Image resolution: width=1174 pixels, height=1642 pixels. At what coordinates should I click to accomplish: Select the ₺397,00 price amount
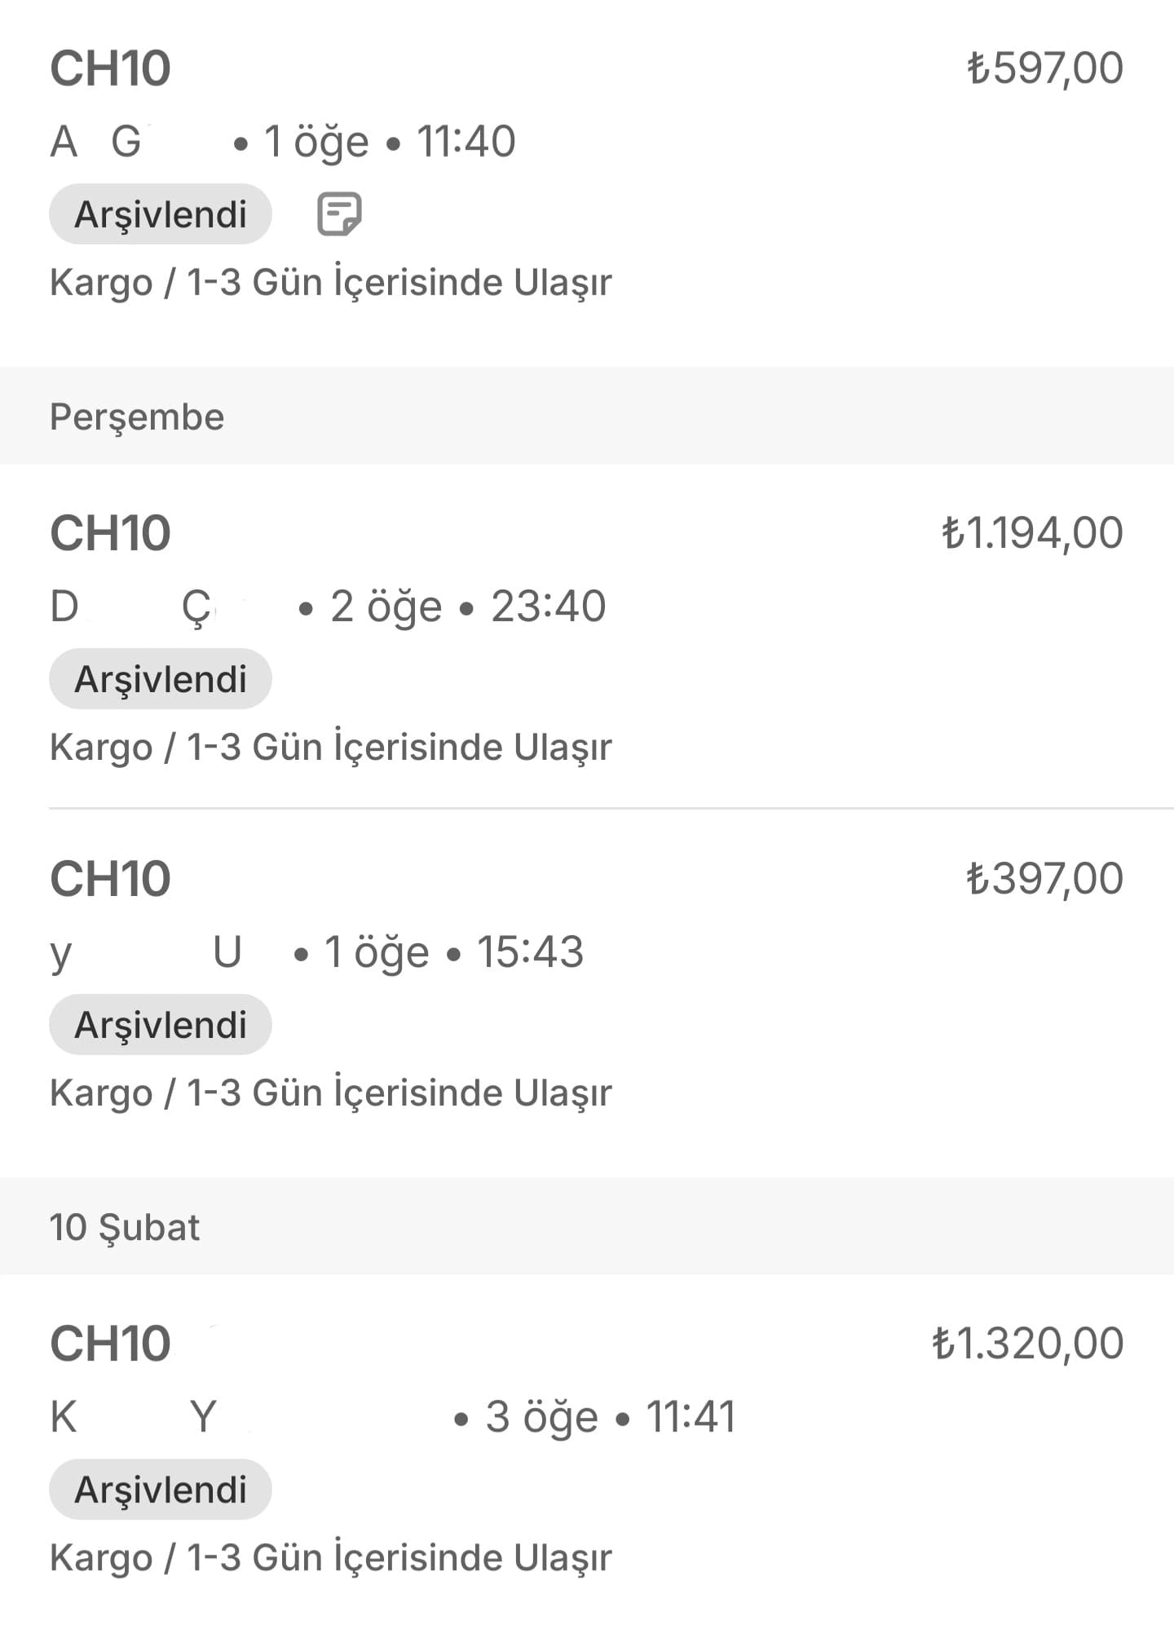pyautogui.click(x=1044, y=879)
